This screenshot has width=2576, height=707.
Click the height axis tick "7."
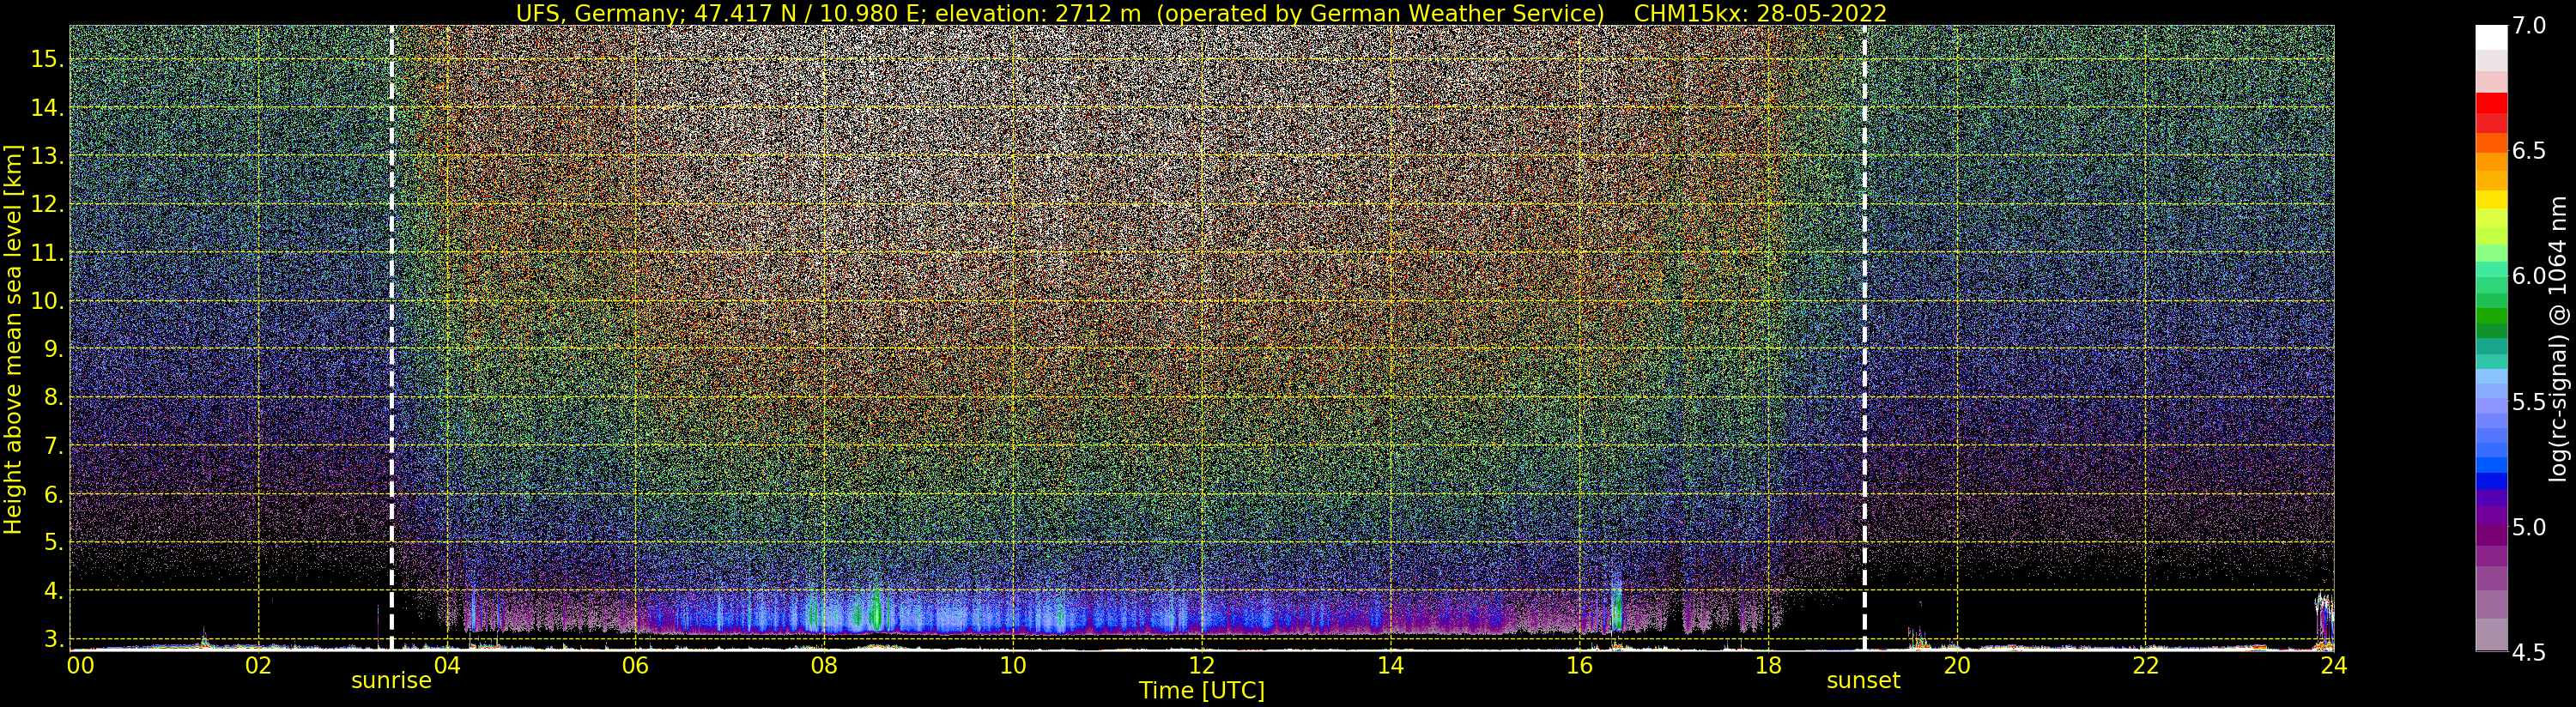tap(53, 446)
